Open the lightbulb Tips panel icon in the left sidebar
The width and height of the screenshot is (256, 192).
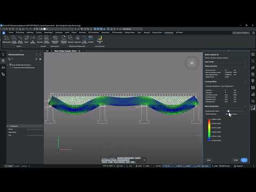(3, 54)
